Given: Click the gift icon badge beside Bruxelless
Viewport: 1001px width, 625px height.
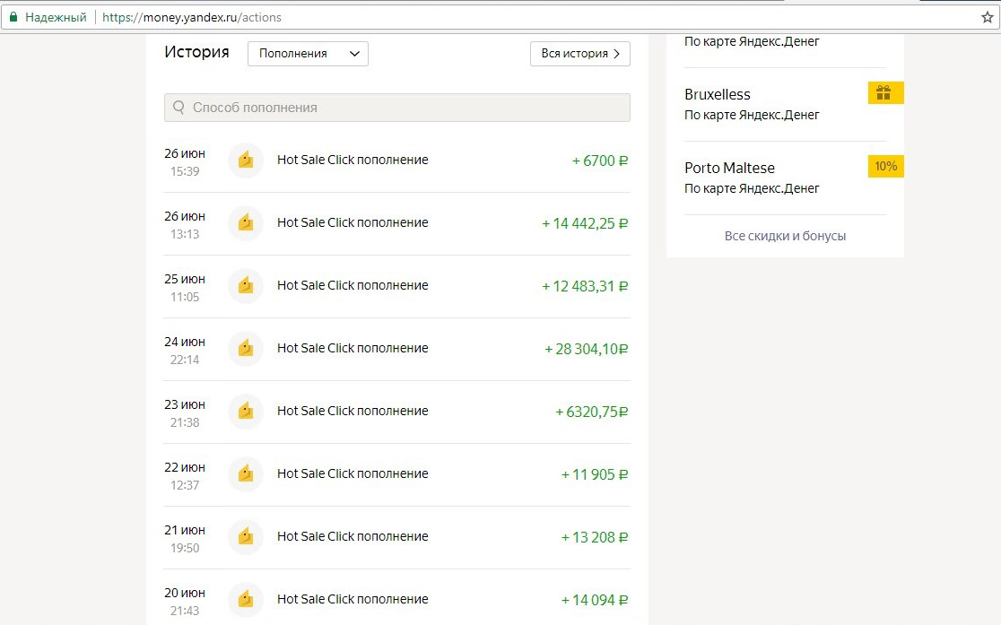Looking at the screenshot, I should [884, 93].
